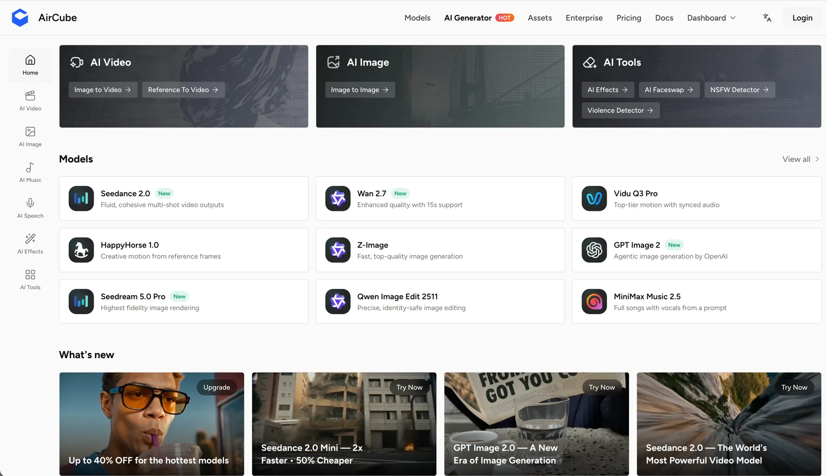Expand View all models chevron
This screenshot has width=827, height=476.
click(817, 159)
